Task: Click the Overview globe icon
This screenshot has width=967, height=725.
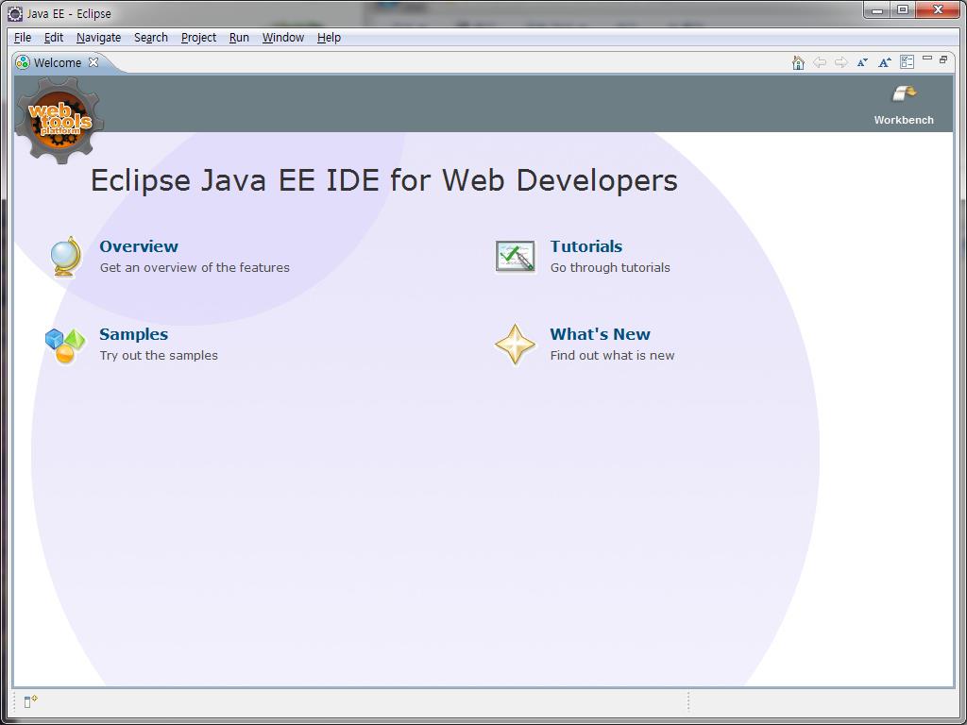Action: (x=65, y=257)
